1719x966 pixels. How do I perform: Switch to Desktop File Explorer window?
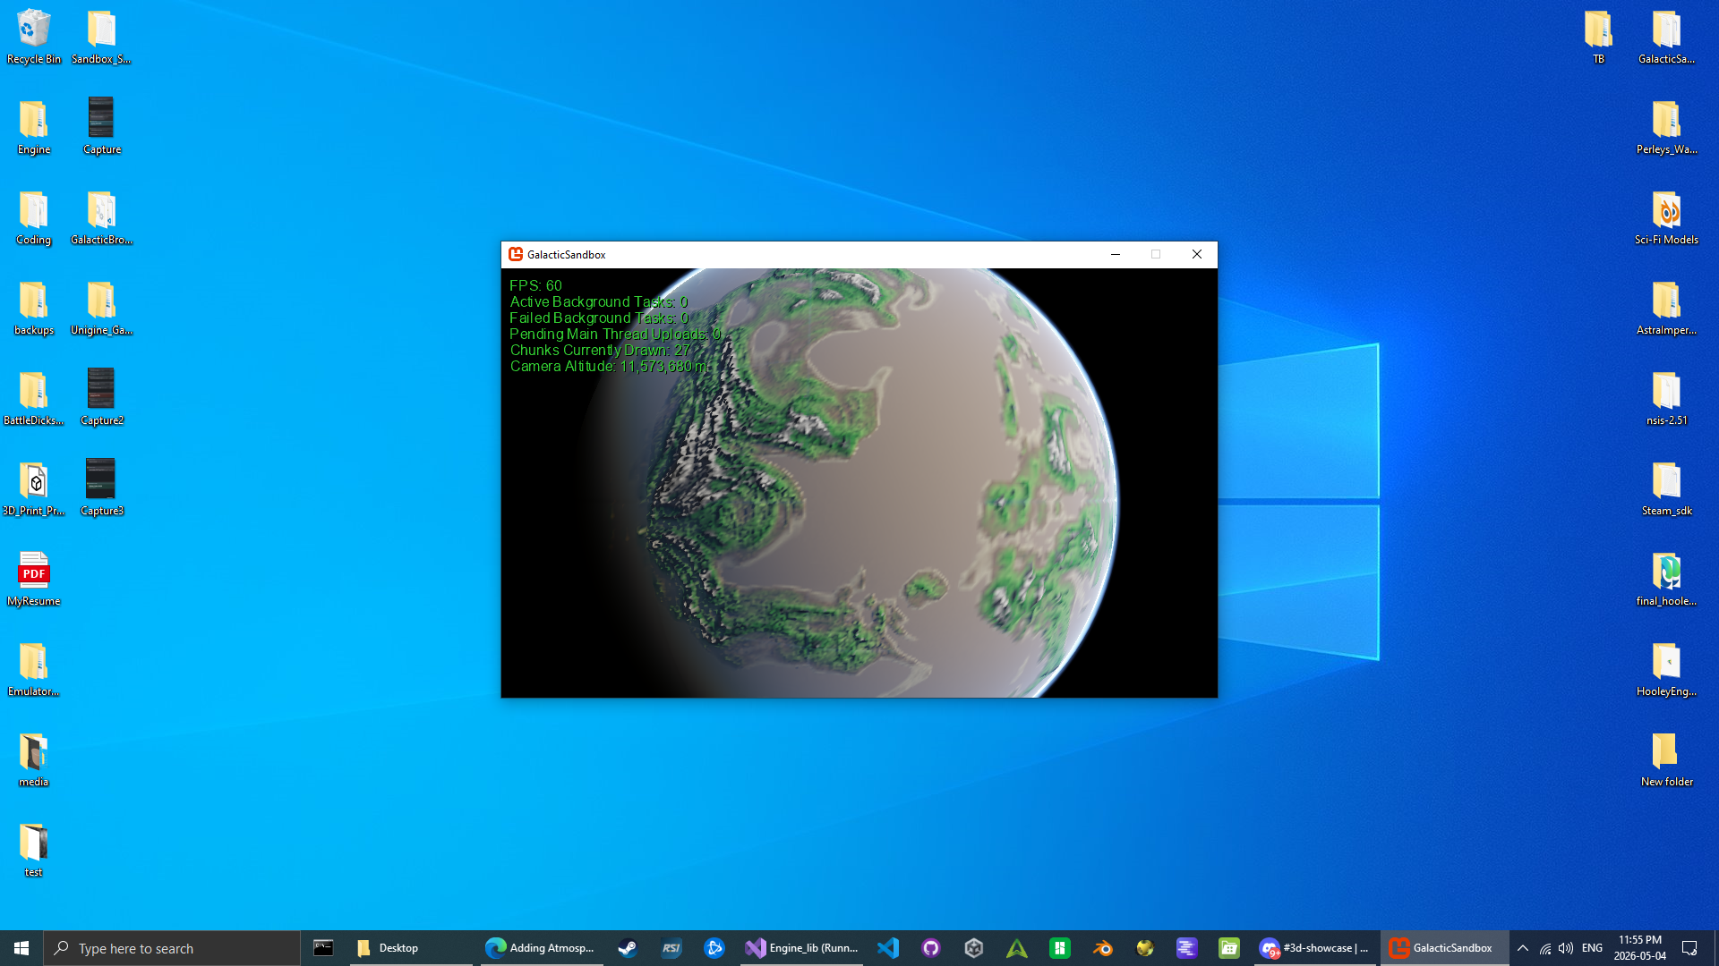coord(411,948)
